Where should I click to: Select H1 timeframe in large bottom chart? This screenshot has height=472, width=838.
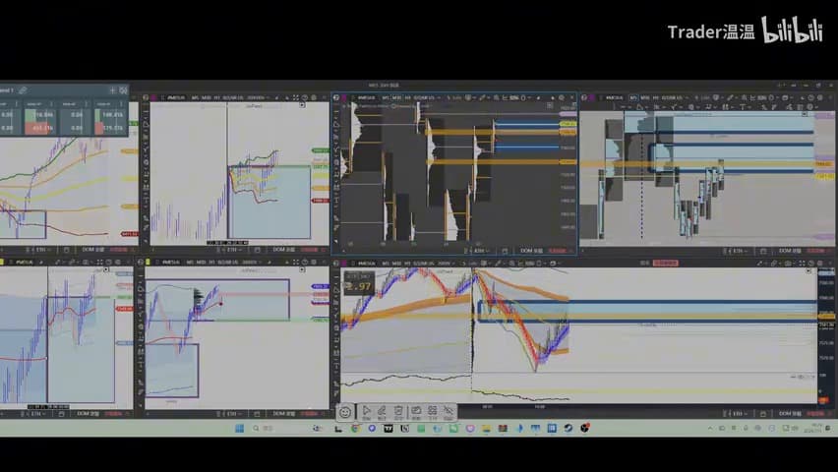click(407, 263)
